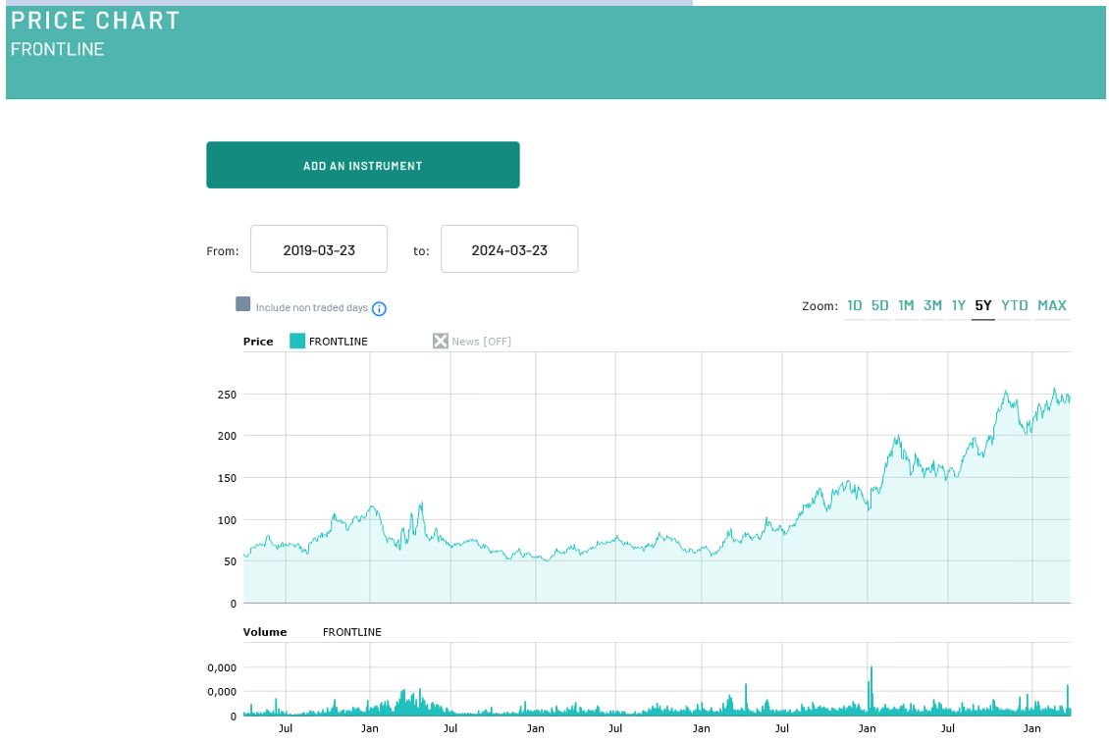Select the 5Y zoom range
This screenshot has height=744, width=1109.
coord(983,305)
